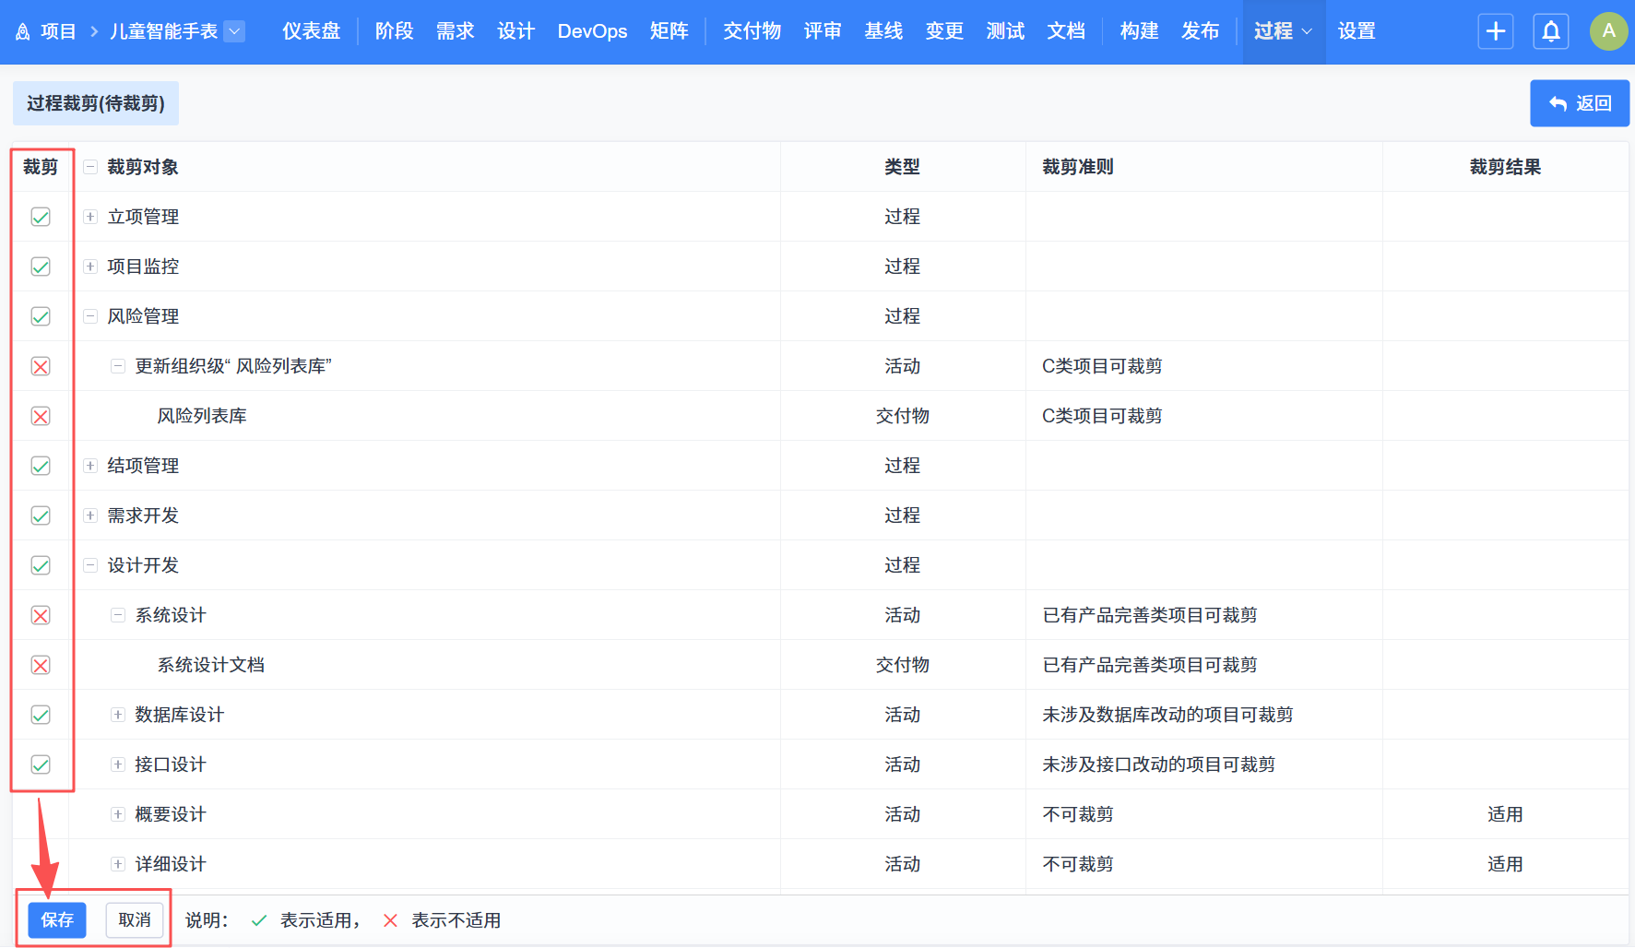Expand the 项目监控 tree row
This screenshot has height=948, width=1635.
coord(90,267)
